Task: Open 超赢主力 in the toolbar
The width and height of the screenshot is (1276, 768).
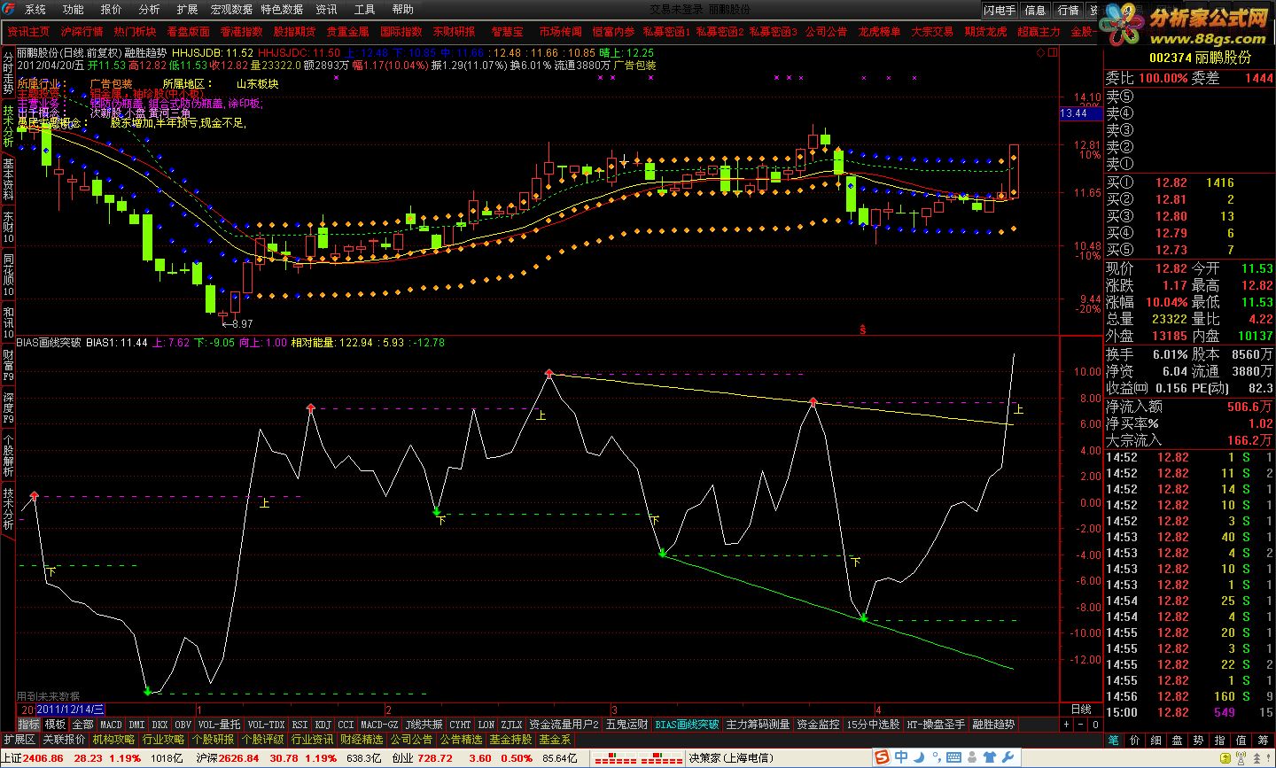Action: [x=1039, y=31]
